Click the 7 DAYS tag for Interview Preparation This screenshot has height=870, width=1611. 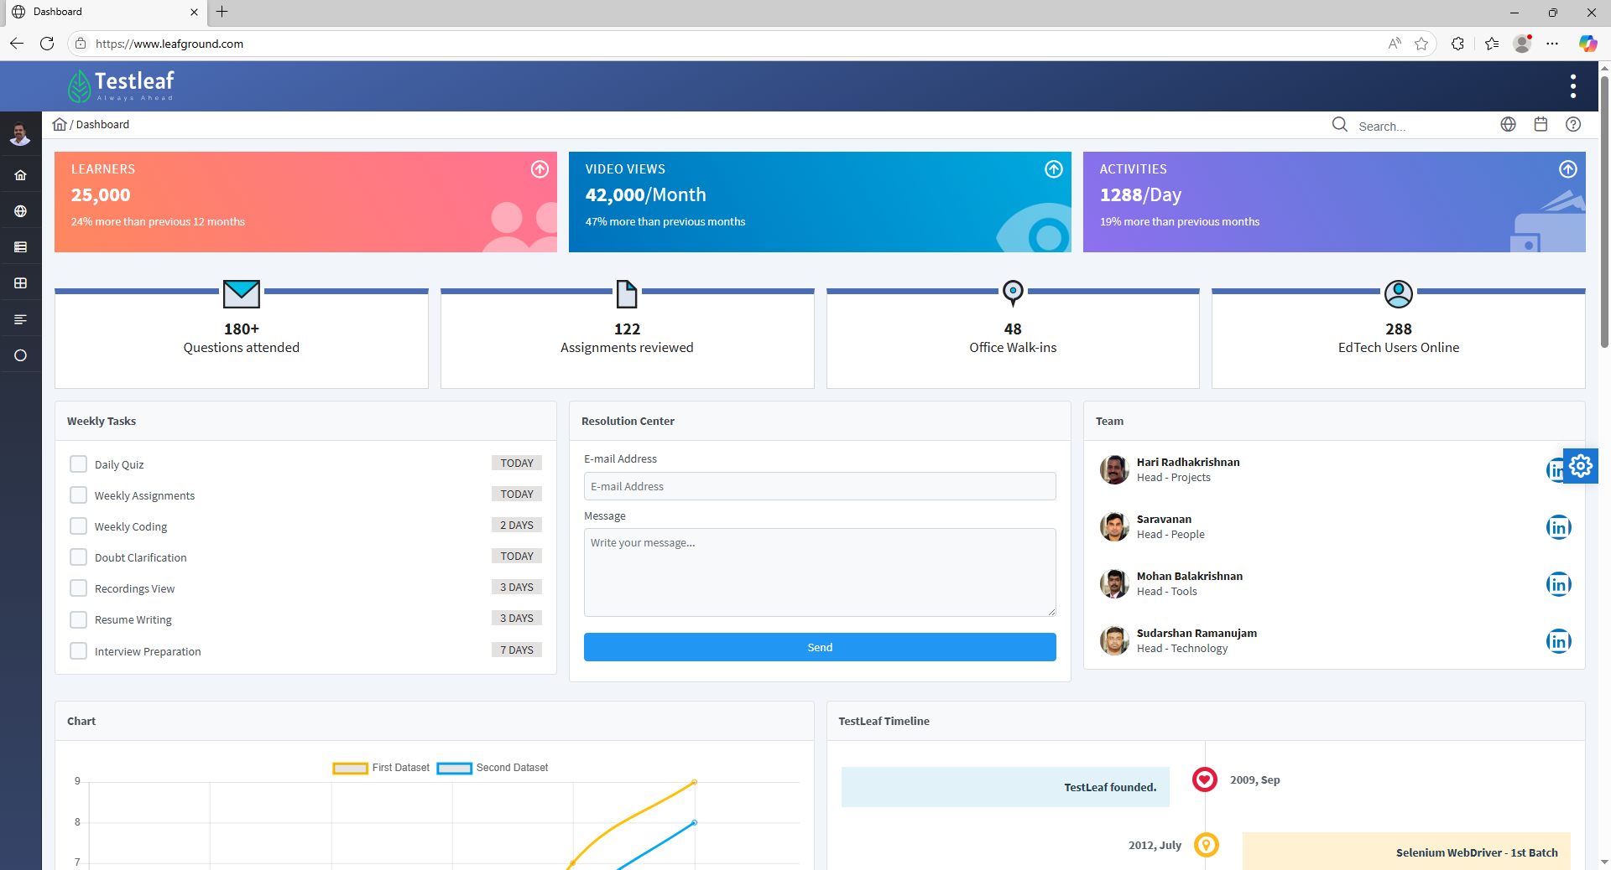[x=517, y=650]
